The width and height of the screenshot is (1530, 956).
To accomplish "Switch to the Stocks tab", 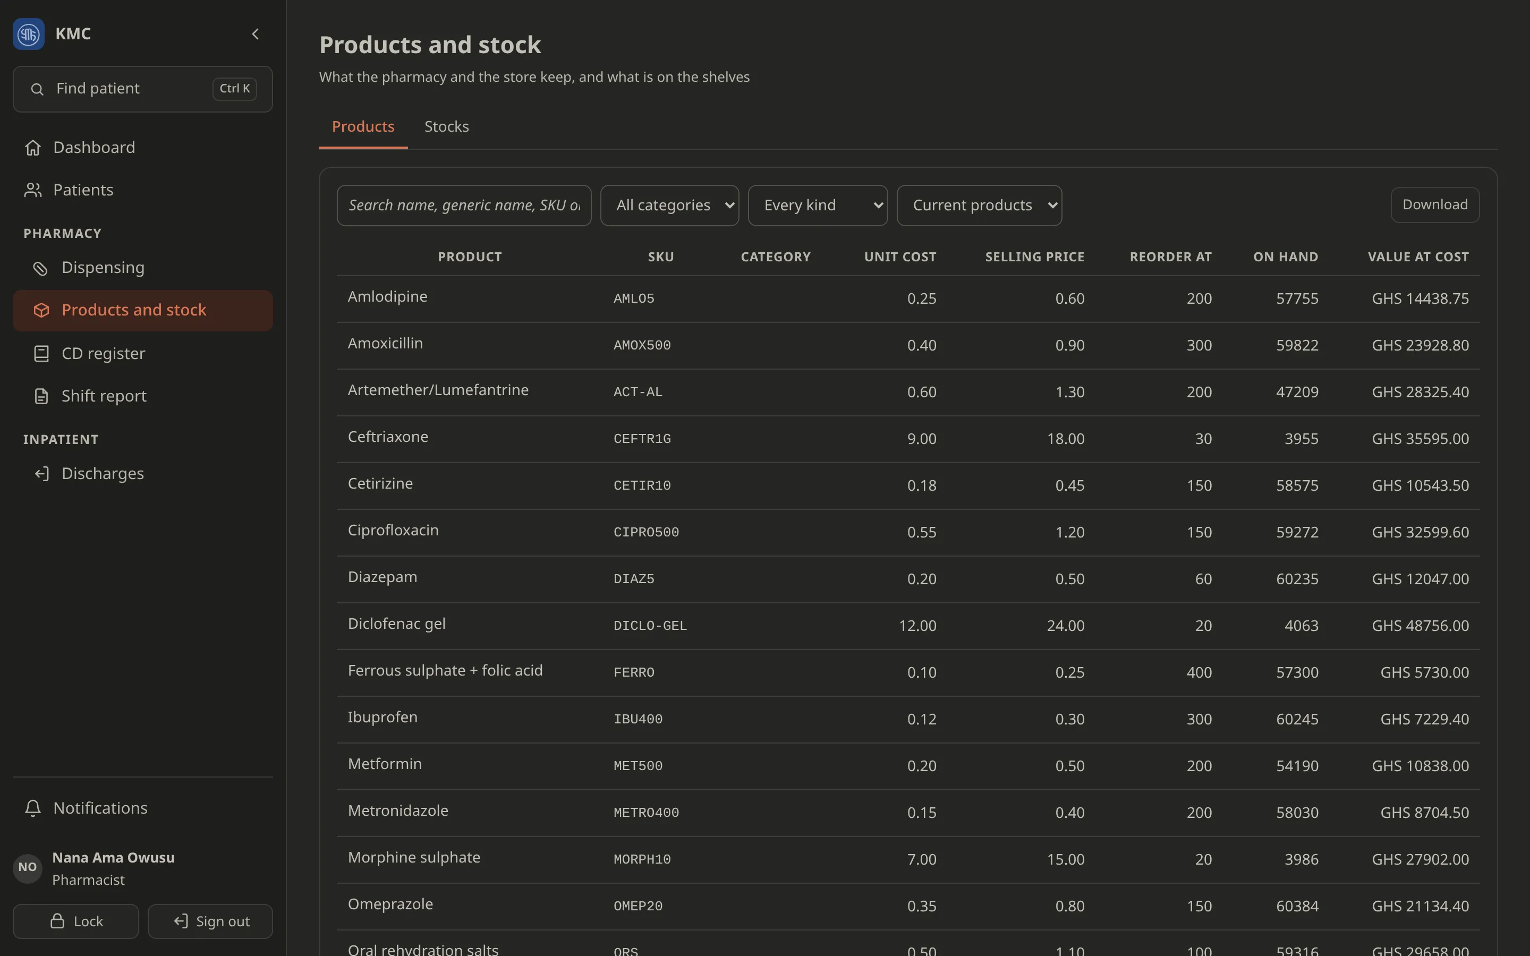I will (x=446, y=126).
